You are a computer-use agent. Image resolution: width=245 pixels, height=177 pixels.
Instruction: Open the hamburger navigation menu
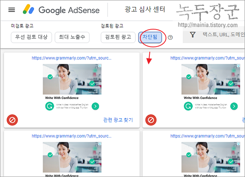pyautogui.click(x=11, y=10)
